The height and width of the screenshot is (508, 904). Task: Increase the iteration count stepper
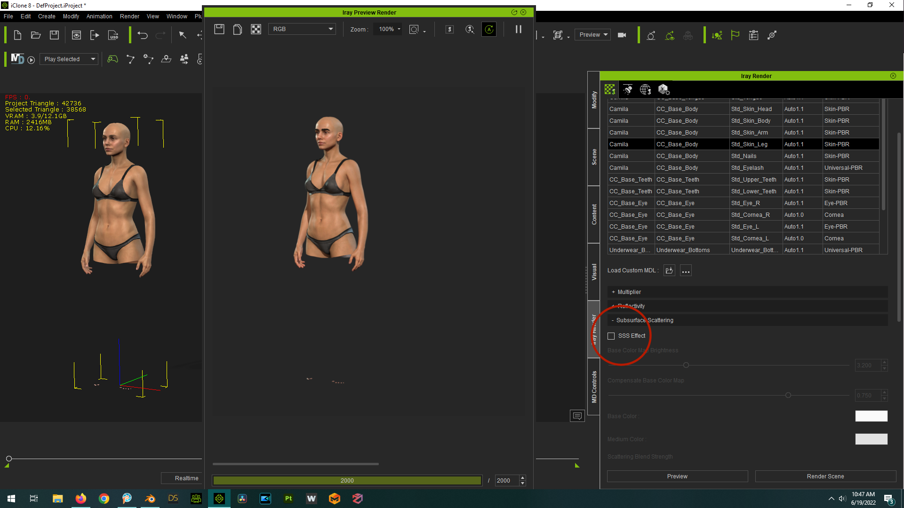[522, 478]
